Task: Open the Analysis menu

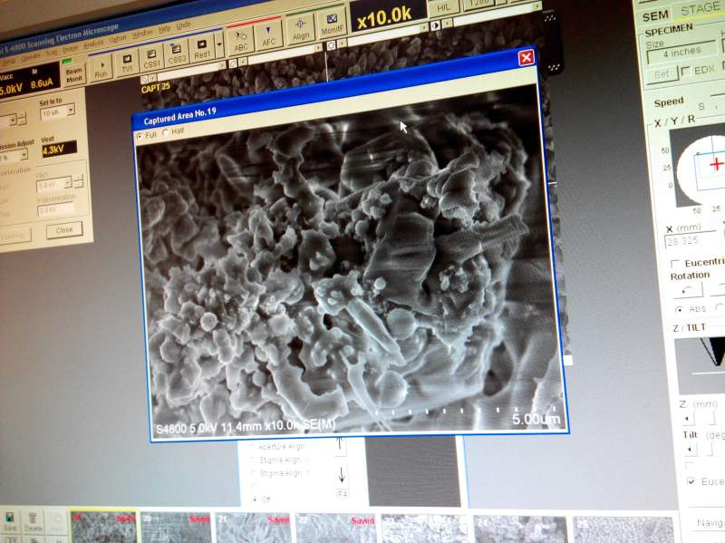Action: 94,44
